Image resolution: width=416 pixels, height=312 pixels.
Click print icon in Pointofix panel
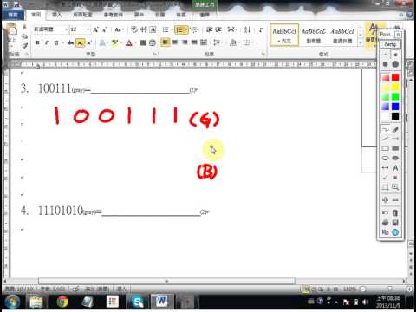tap(385, 223)
